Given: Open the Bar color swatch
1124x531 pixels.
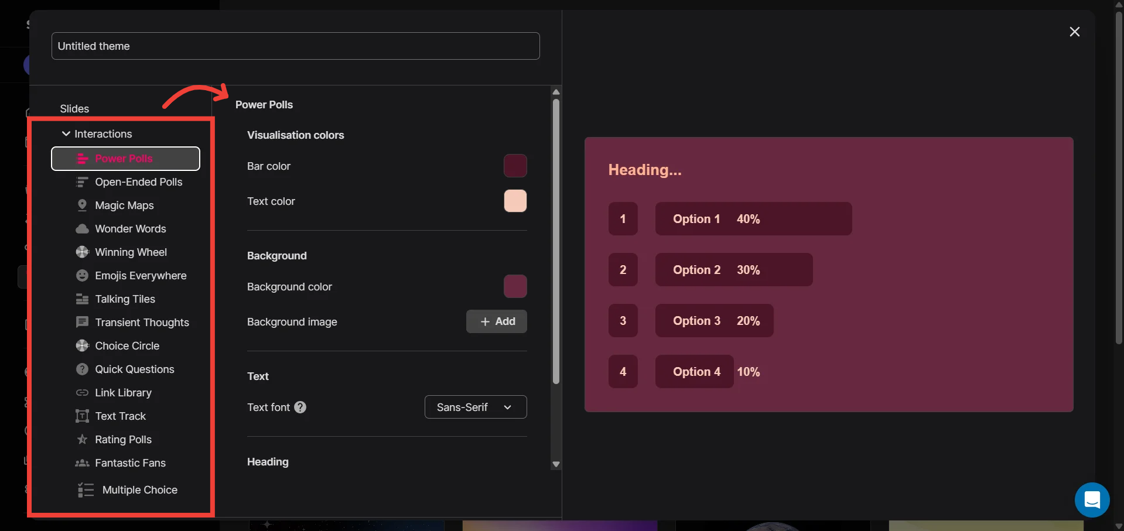Looking at the screenshot, I should pyautogui.click(x=515, y=166).
